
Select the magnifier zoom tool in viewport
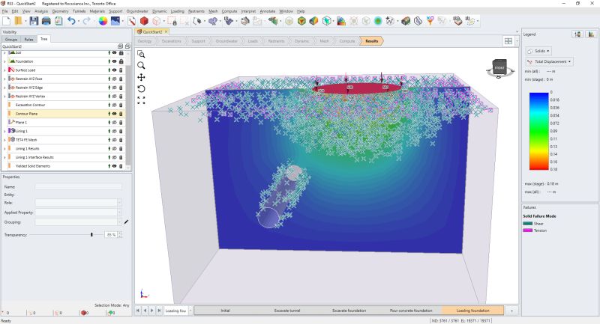click(x=141, y=66)
